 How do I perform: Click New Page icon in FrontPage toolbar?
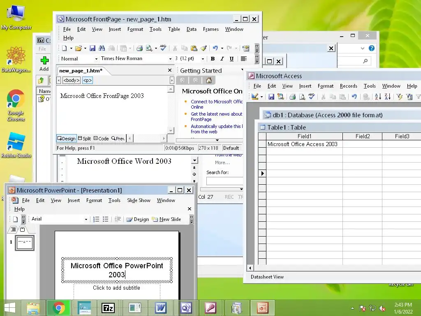tap(65, 48)
